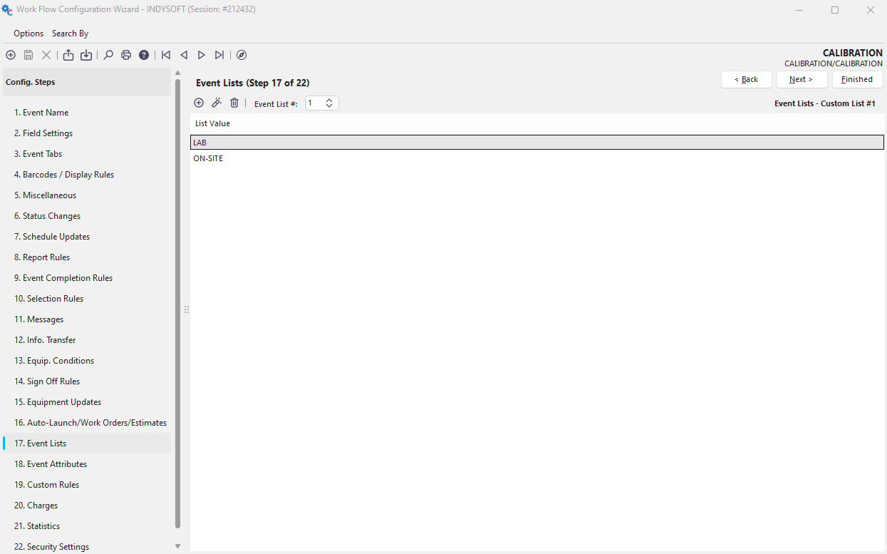Click the add new record toolbar icon

(11, 55)
